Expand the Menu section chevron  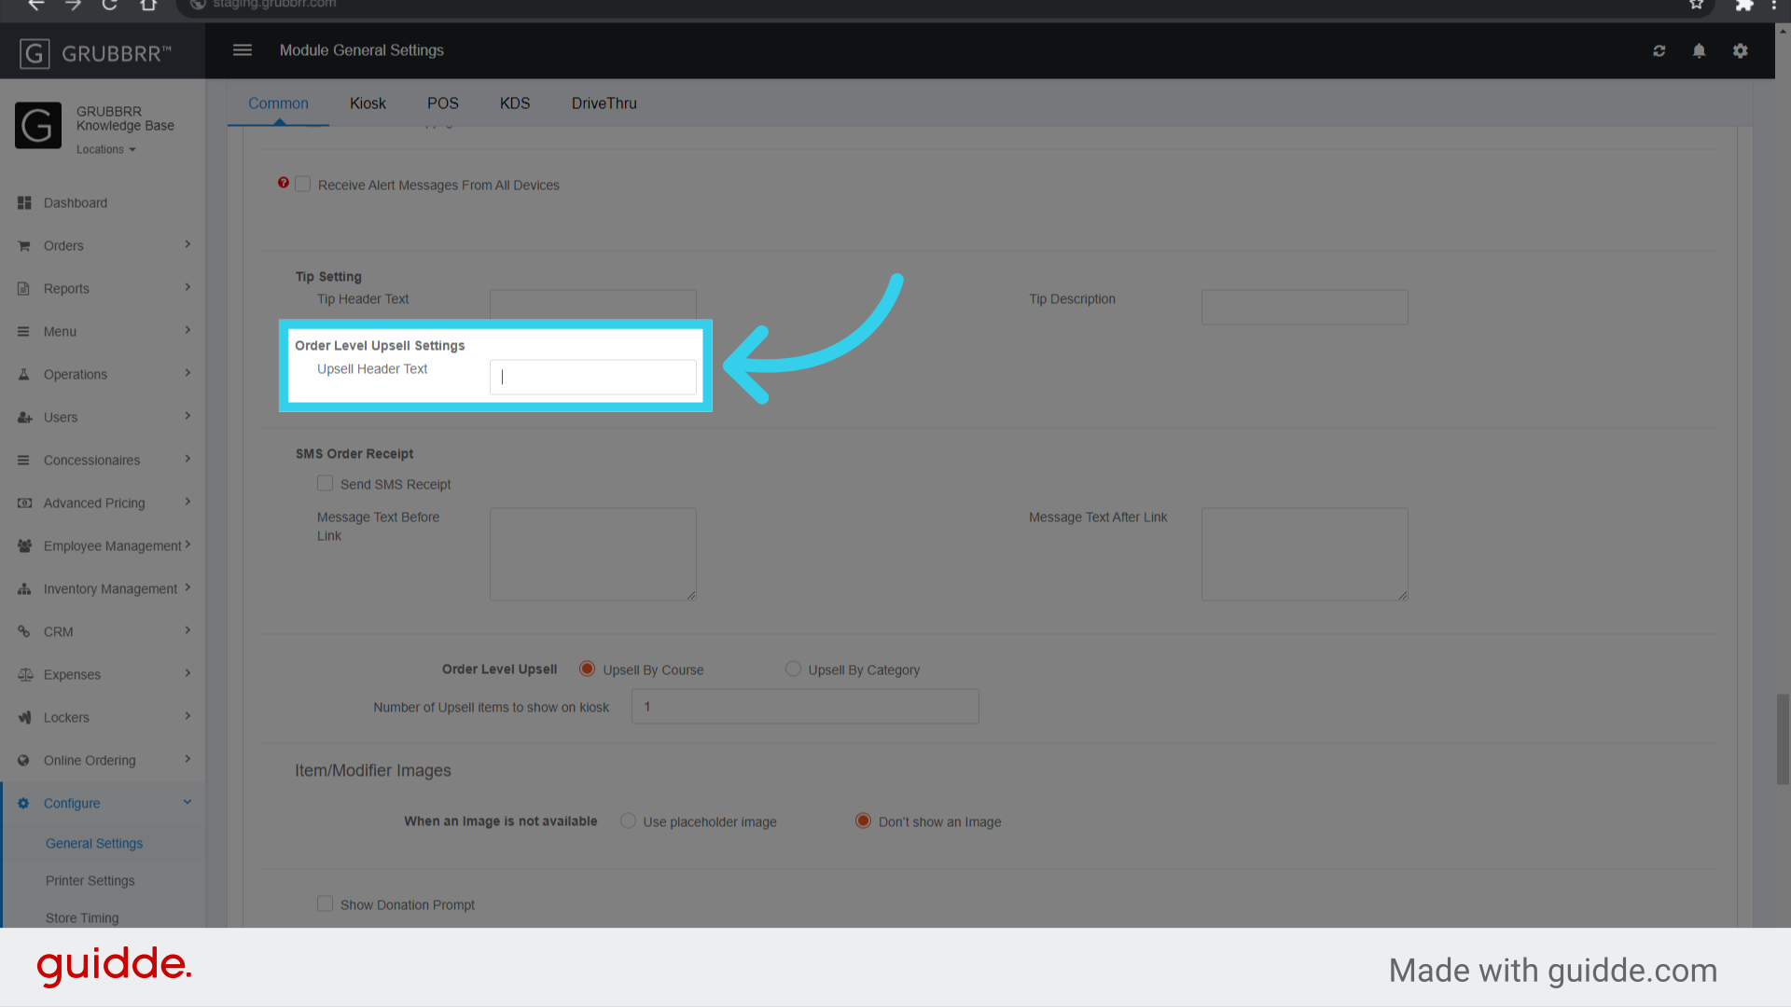(187, 331)
